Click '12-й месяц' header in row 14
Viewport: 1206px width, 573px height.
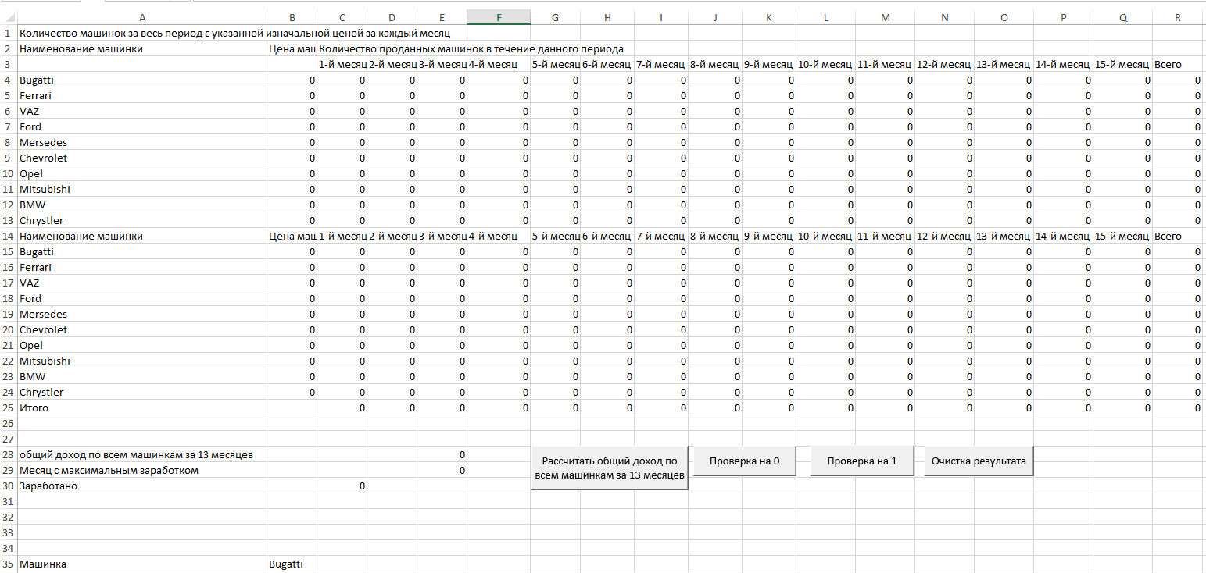pyautogui.click(x=943, y=237)
